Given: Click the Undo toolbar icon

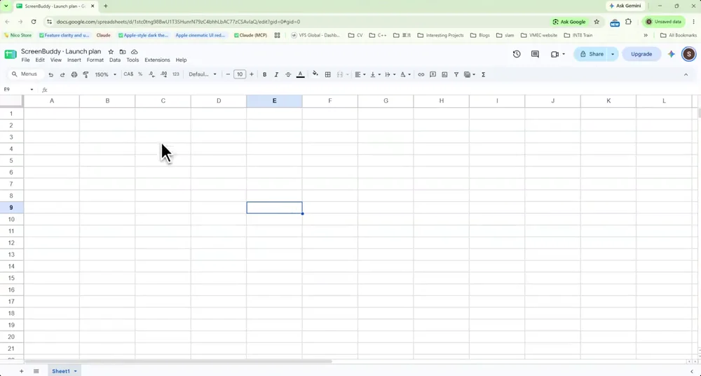Looking at the screenshot, I should click(51, 75).
